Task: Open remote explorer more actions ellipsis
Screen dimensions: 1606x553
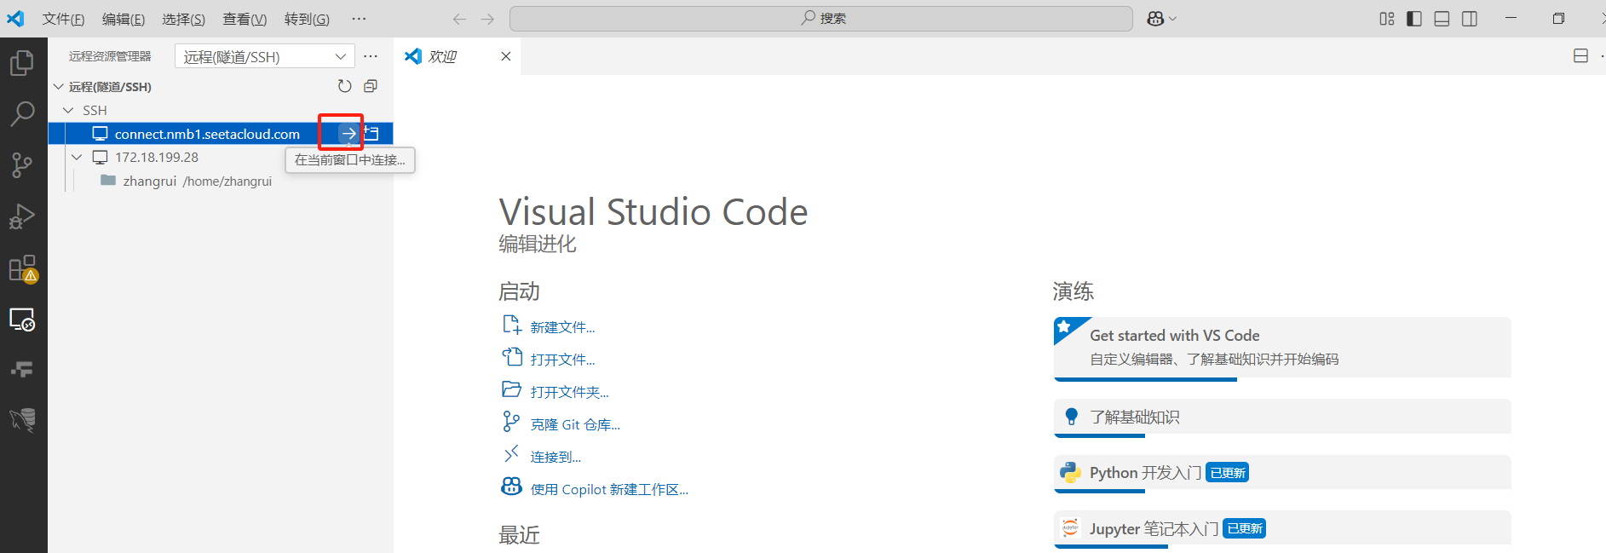Action: [x=371, y=56]
